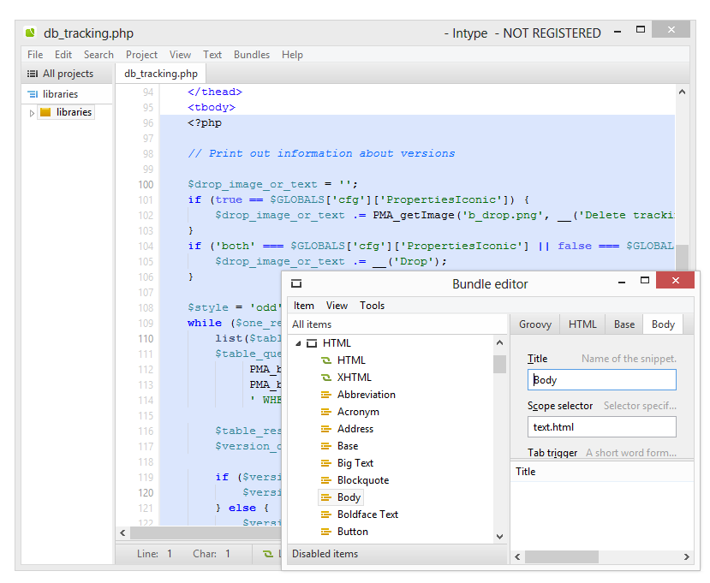
Task: Expand the libraries folder tree node
Action: (x=33, y=113)
